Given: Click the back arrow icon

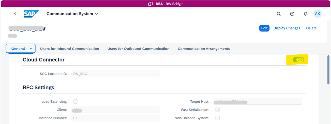Looking at the screenshot, I should point(15,14).
